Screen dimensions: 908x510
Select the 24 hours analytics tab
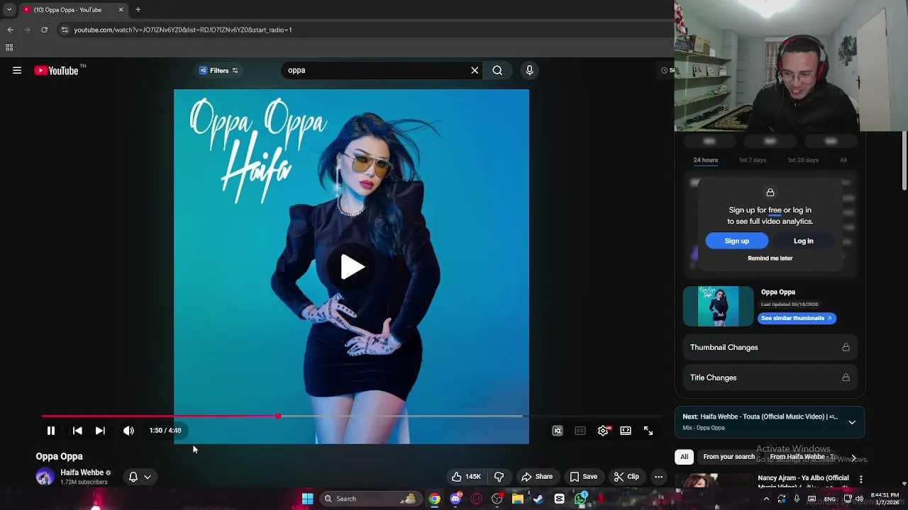pyautogui.click(x=706, y=160)
